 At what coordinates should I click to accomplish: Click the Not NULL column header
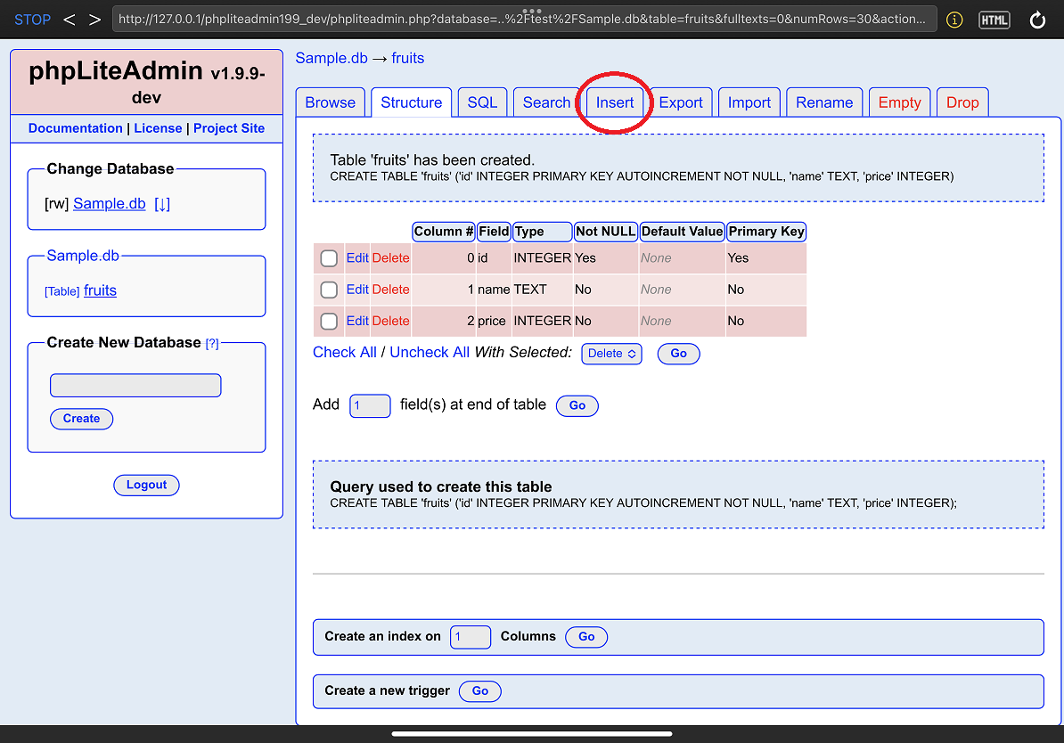click(606, 232)
